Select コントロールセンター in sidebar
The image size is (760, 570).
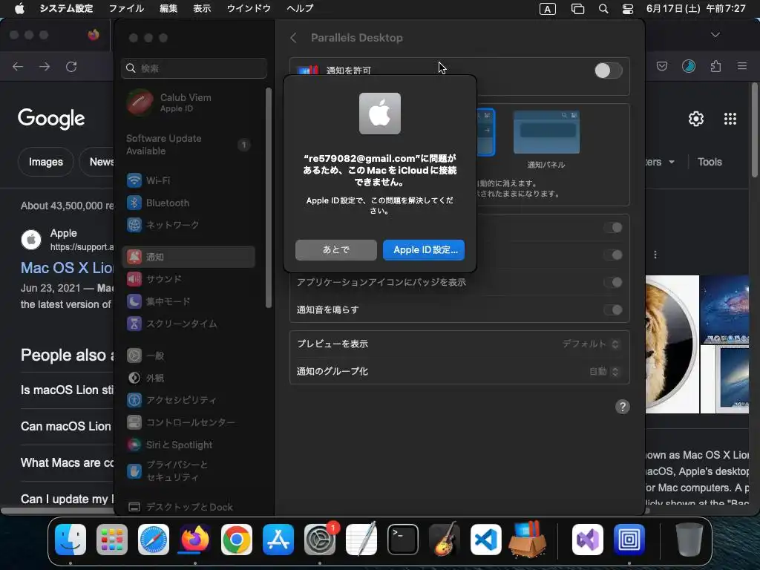188,422
